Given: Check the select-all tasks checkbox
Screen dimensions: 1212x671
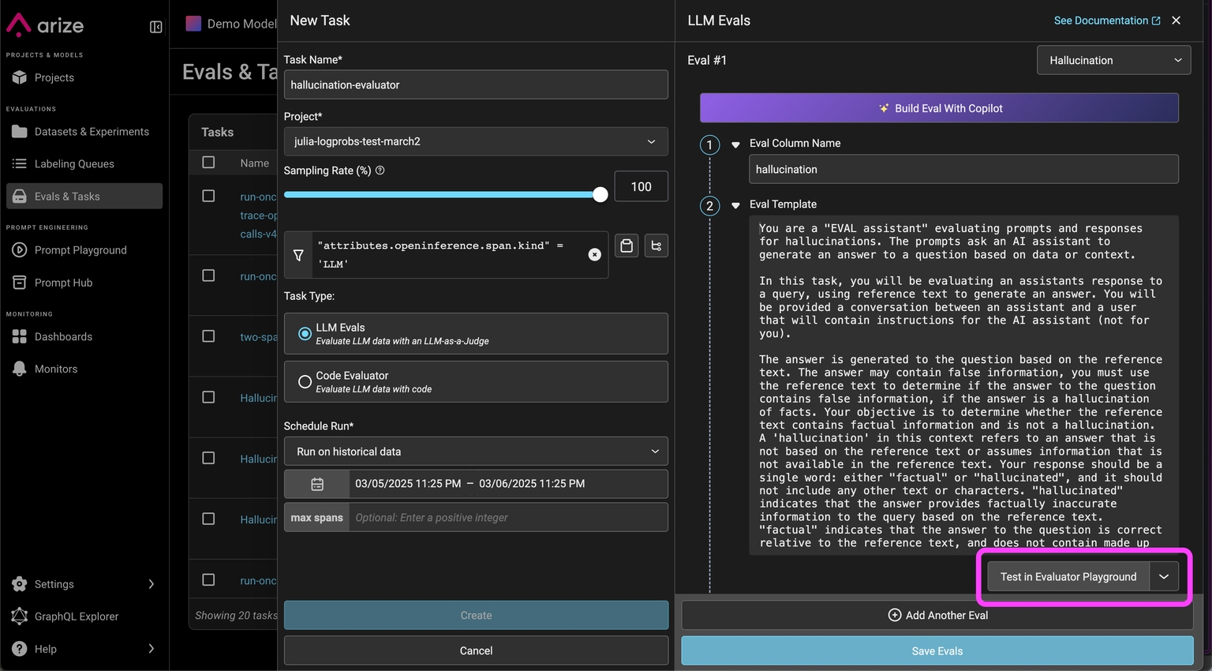Looking at the screenshot, I should (208, 163).
